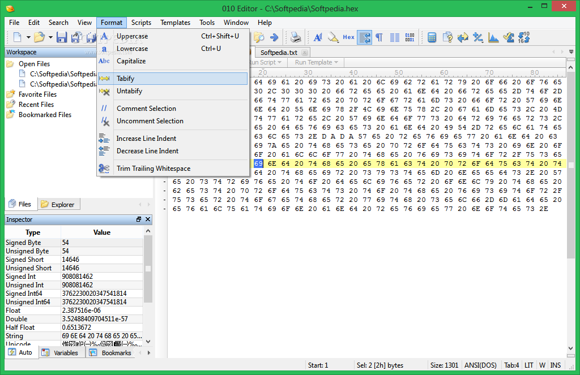The image size is (580, 375).
Task: Select Bookmarked Files in Workspace
Action: pos(45,115)
